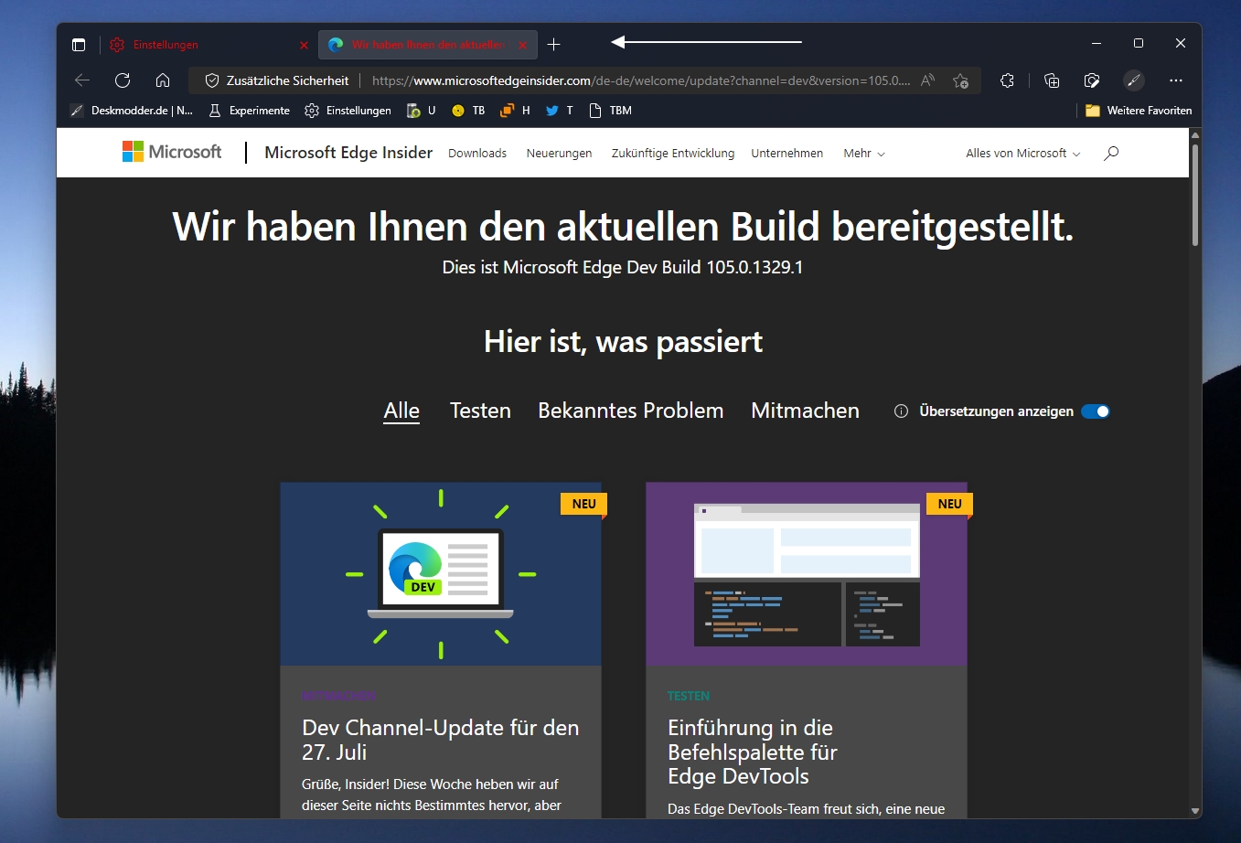The height and width of the screenshot is (843, 1241).
Task: Switch to the Einstellungen tab
Action: coord(209,45)
